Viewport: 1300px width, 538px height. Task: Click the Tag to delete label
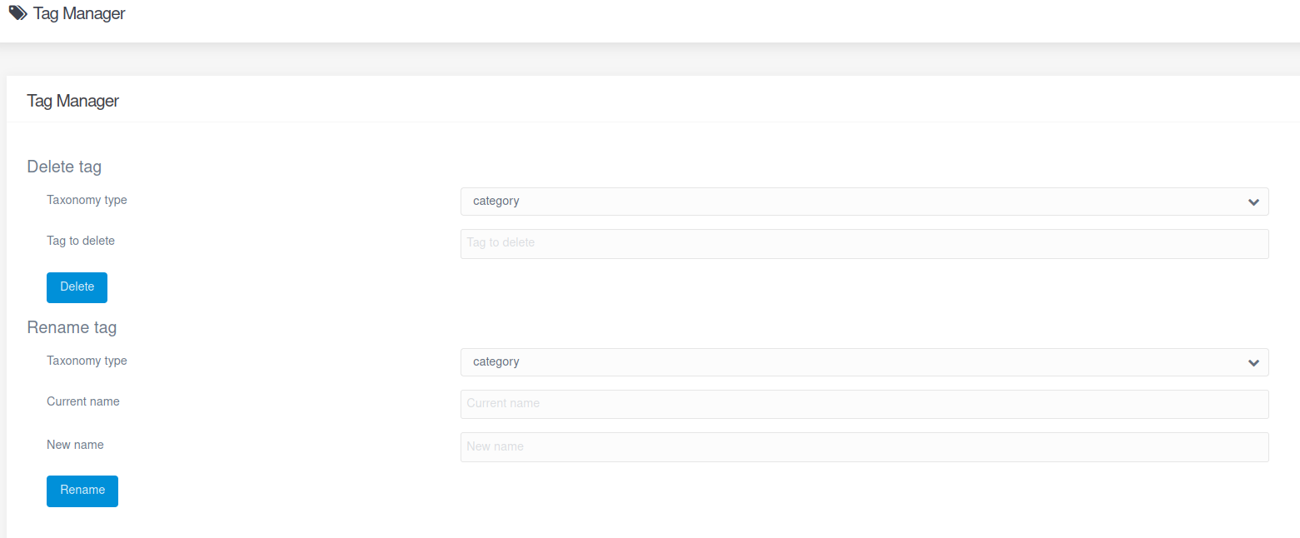click(81, 241)
